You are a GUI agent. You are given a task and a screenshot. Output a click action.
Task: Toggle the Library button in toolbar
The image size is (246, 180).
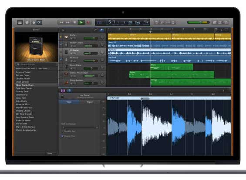click(20, 23)
